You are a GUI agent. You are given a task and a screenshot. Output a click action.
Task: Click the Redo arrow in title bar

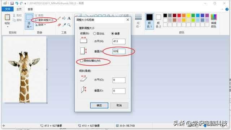coord(22,3)
